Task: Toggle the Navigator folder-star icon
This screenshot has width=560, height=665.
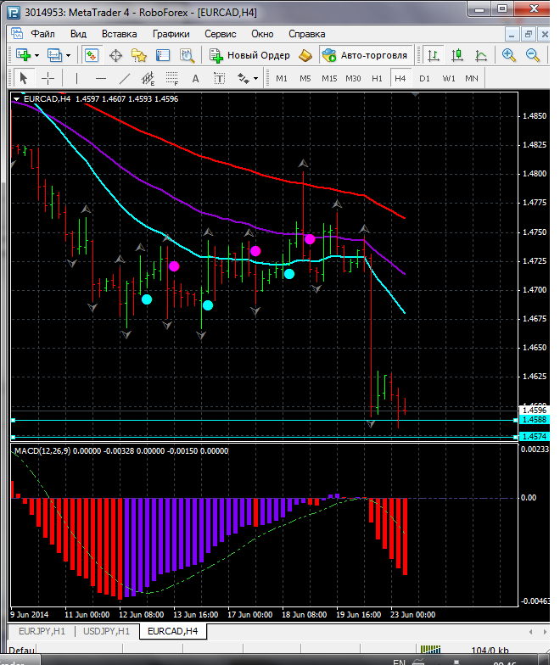Action: [139, 55]
